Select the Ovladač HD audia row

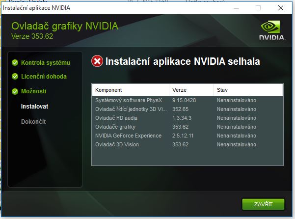point(188,118)
